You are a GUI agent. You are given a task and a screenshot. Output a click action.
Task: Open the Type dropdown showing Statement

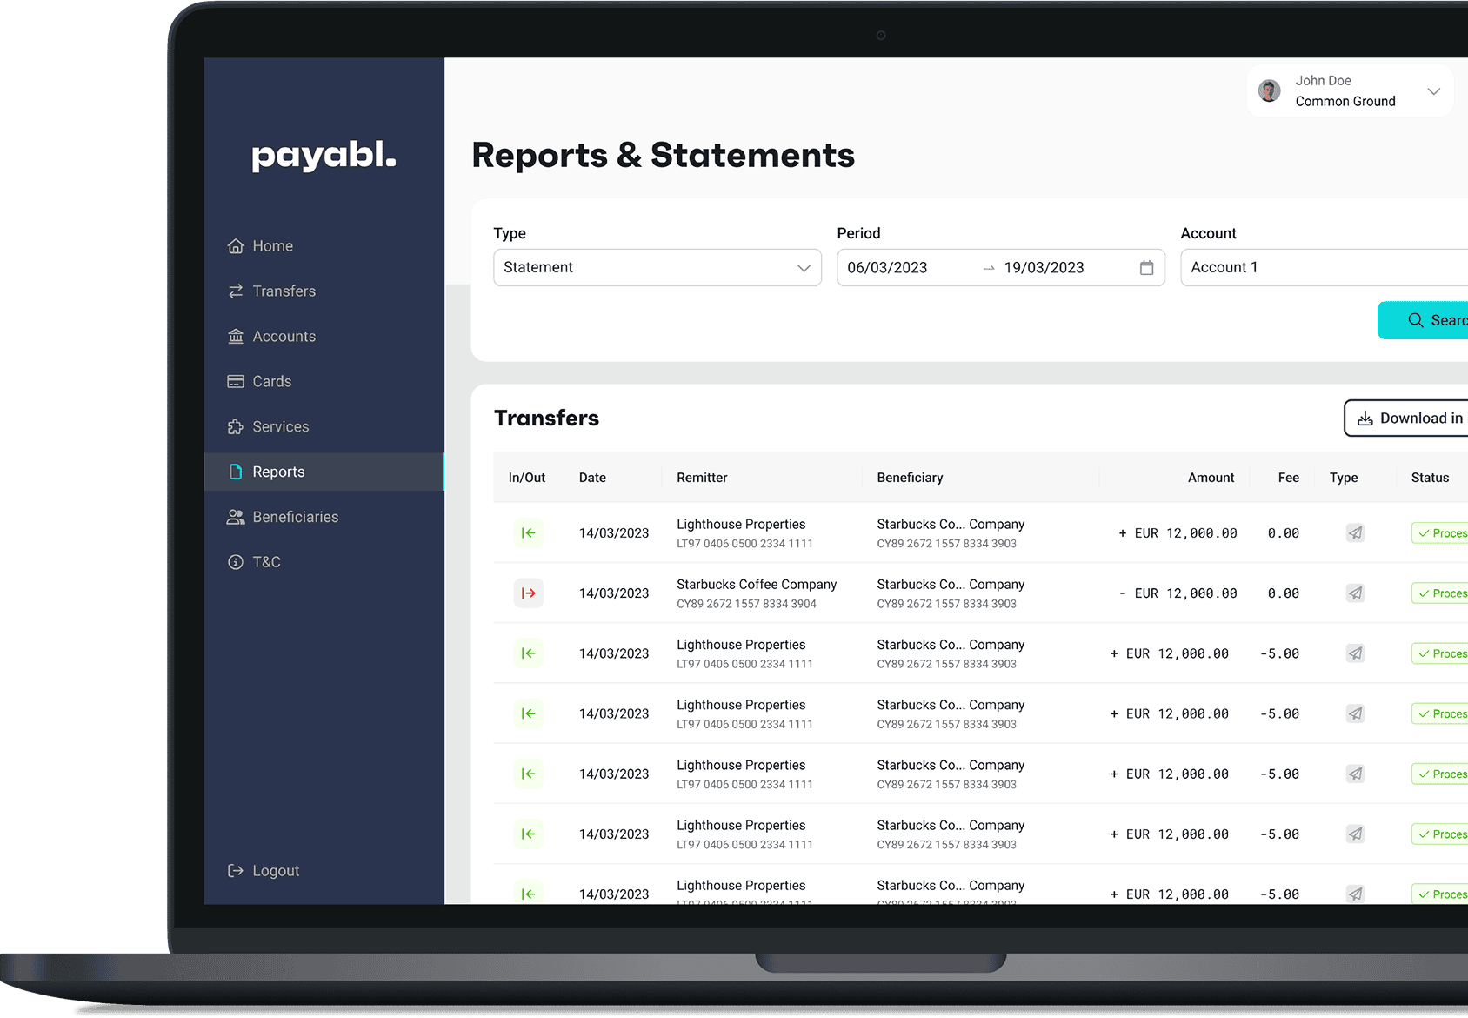[x=657, y=268]
